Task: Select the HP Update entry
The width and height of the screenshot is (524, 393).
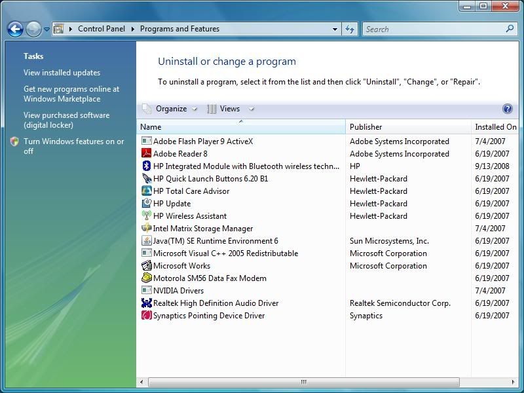Action: pyautogui.click(x=327, y=203)
